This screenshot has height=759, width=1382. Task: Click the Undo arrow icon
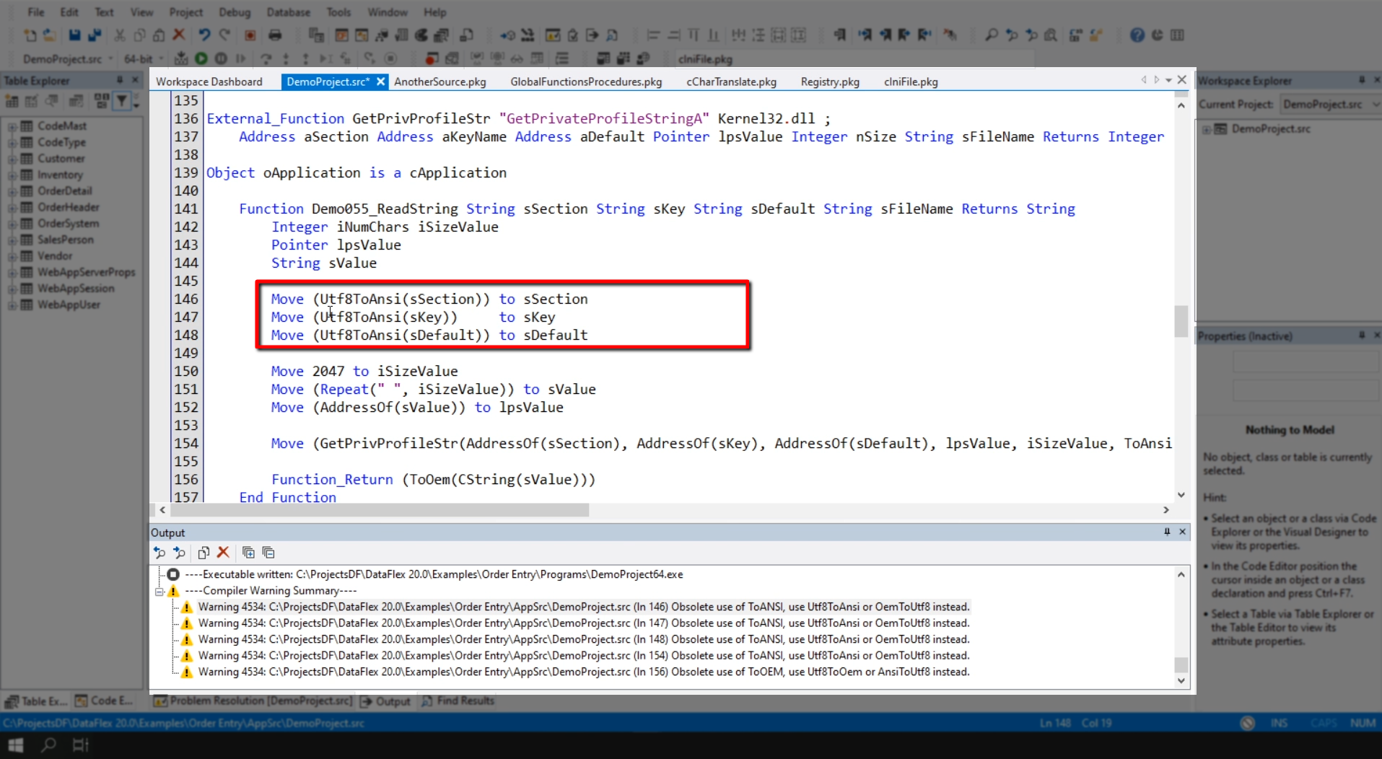click(x=204, y=35)
